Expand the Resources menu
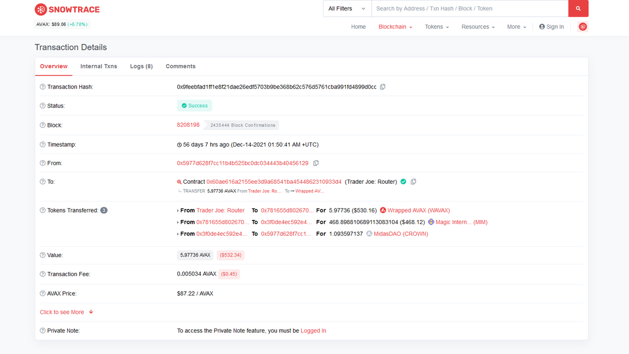The width and height of the screenshot is (629, 354). pyautogui.click(x=478, y=27)
